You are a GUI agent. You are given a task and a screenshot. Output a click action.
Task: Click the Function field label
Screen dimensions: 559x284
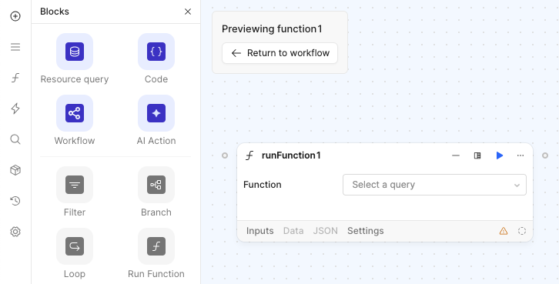point(263,185)
